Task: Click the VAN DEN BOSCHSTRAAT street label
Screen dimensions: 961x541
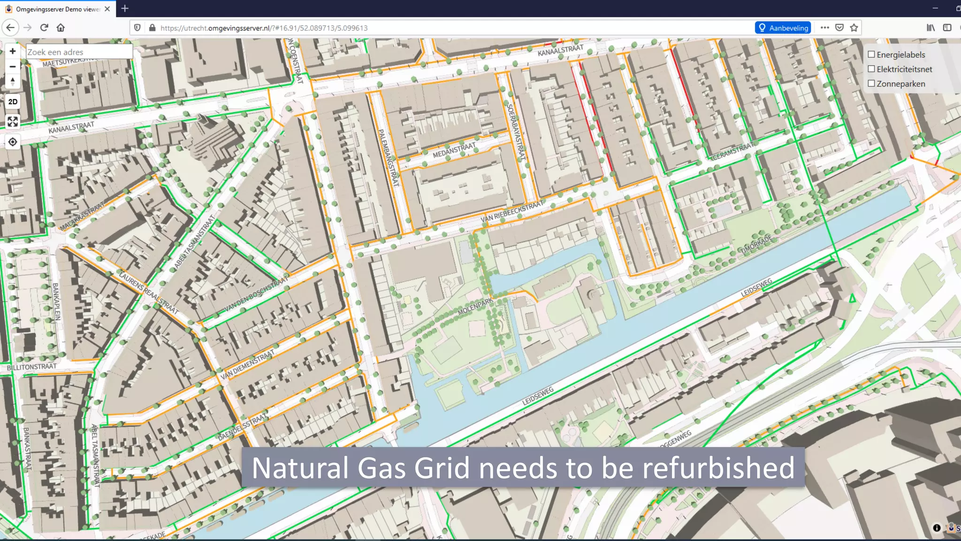Action: click(x=256, y=295)
